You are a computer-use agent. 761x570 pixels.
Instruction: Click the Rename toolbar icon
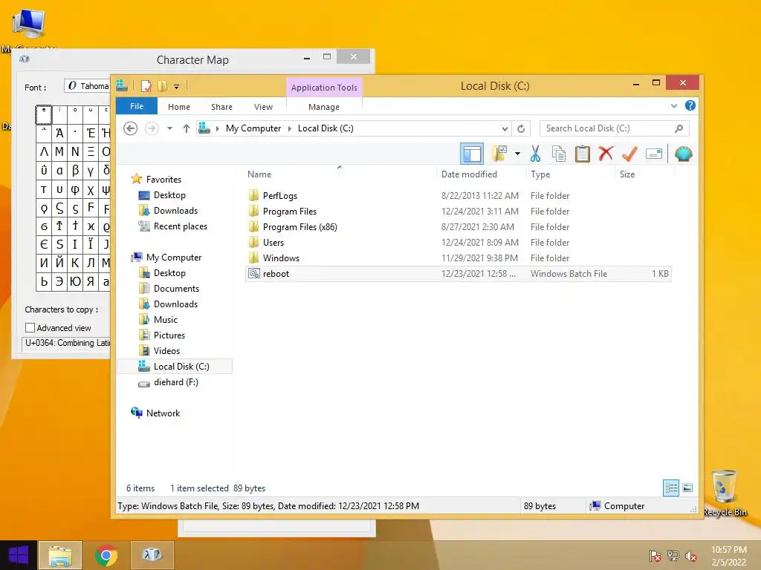(x=654, y=154)
